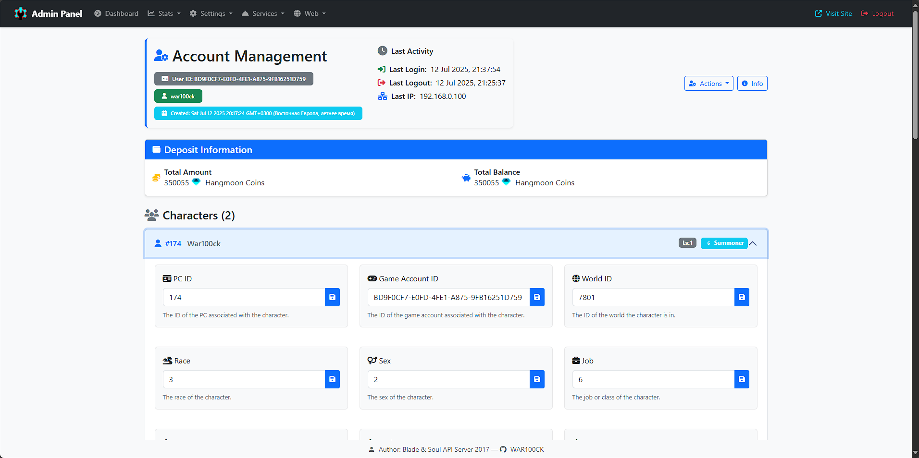Click the GitHub icon in the footer
The image size is (919, 458).
coord(503,449)
